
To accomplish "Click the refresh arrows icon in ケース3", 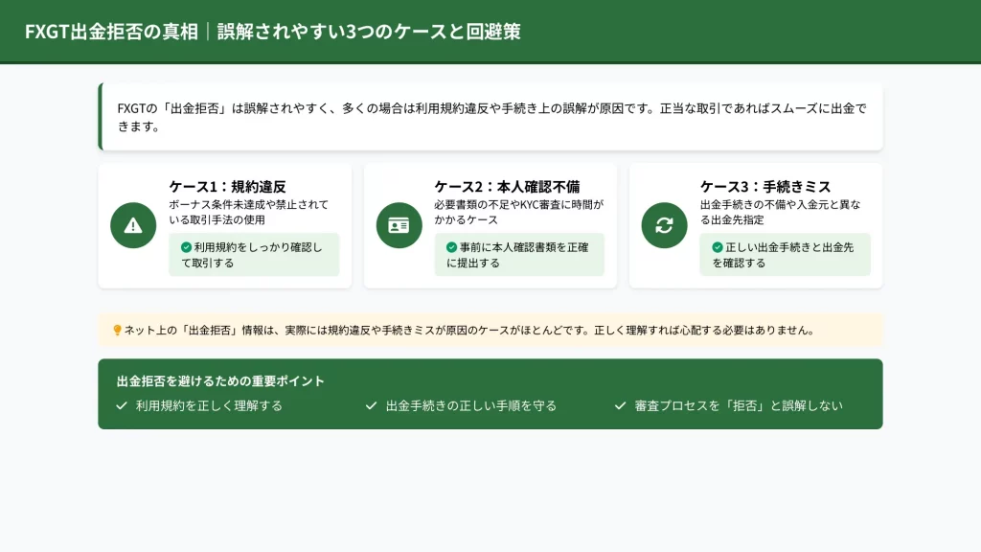I will pos(664,225).
